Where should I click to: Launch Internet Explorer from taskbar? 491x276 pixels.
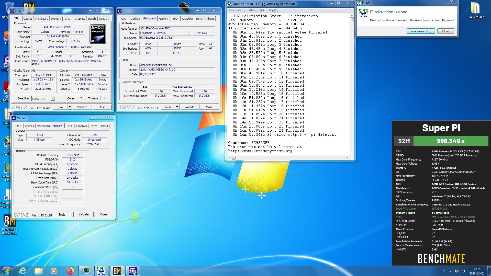(23, 271)
